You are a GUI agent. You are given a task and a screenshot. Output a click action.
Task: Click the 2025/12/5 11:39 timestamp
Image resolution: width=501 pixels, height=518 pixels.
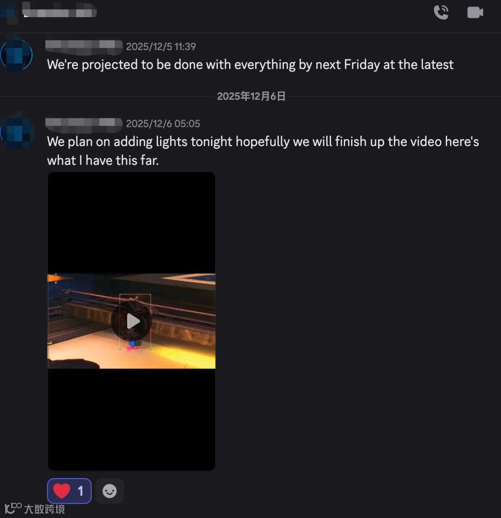(161, 46)
